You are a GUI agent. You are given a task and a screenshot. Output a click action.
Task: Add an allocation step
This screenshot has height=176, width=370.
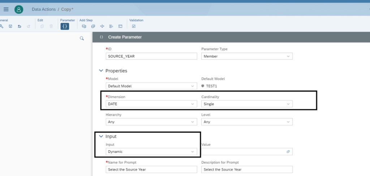(102, 26)
